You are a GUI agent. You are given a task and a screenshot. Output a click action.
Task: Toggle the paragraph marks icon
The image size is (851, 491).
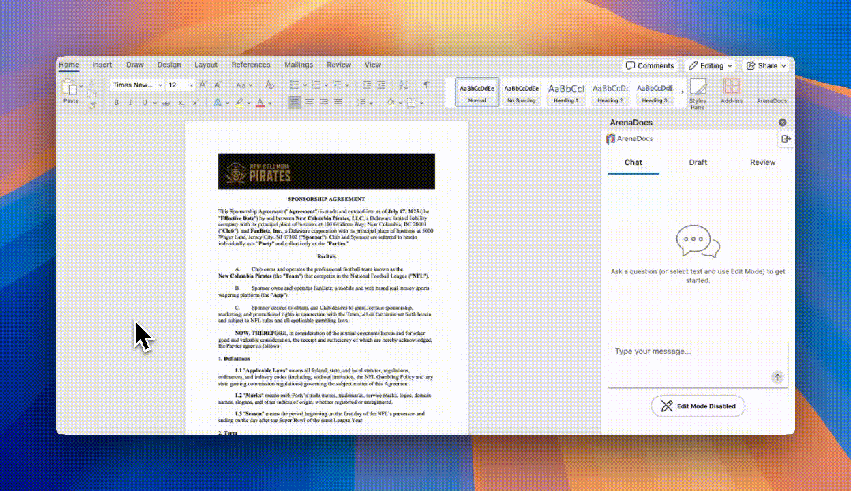tap(426, 84)
